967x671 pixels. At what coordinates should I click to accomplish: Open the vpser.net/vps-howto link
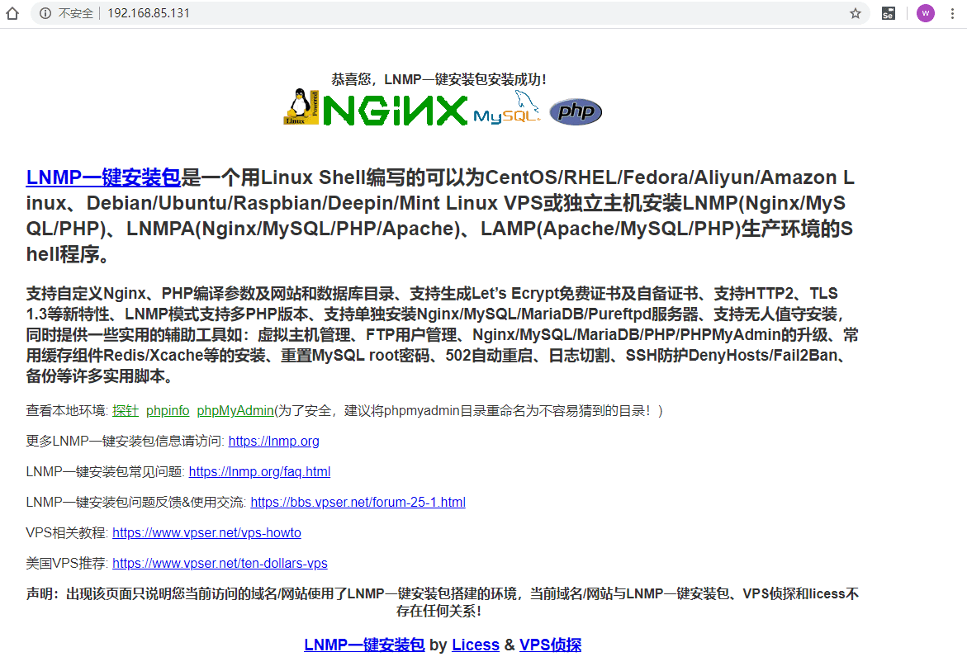pyautogui.click(x=206, y=532)
